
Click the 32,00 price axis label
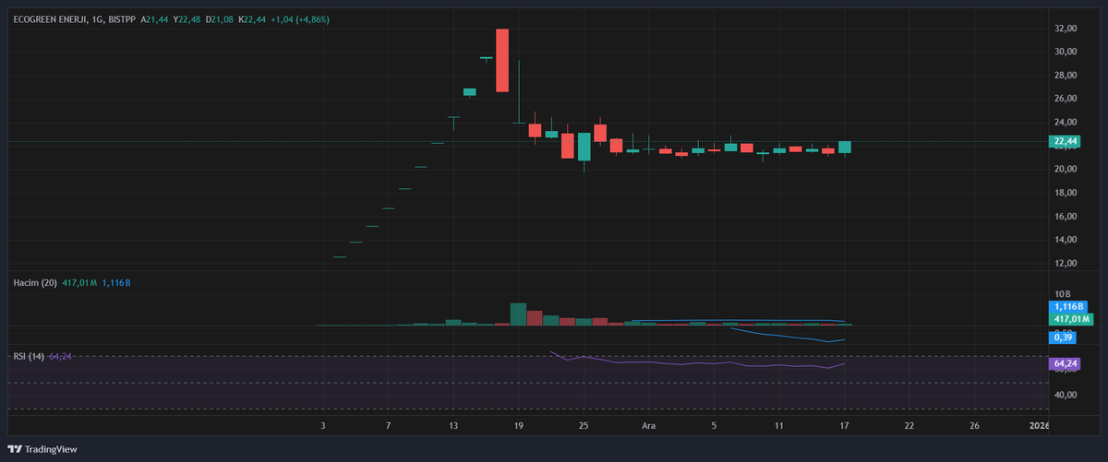click(x=1066, y=29)
